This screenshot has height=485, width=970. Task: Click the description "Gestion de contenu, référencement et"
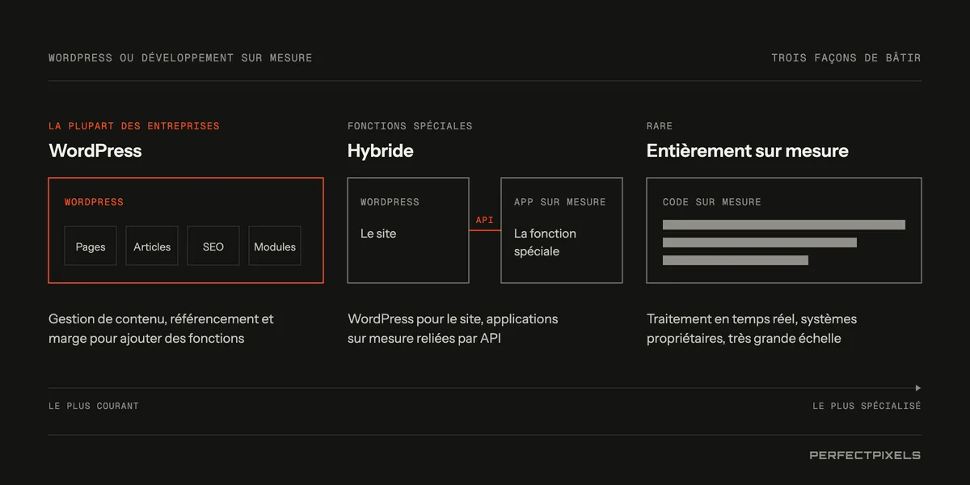(162, 319)
